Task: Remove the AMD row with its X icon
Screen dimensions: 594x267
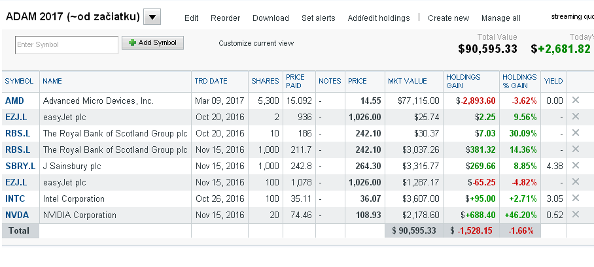Action: tap(576, 101)
